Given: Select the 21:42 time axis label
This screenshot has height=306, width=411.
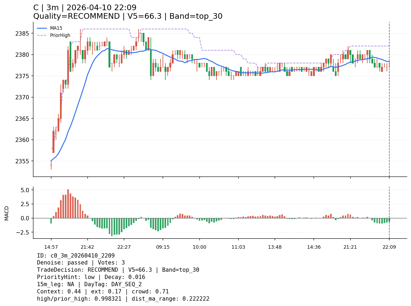Looking at the screenshot, I should point(88,247).
